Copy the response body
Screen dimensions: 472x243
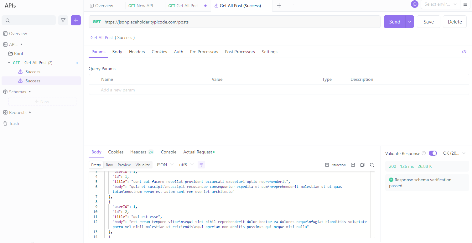(x=362, y=165)
